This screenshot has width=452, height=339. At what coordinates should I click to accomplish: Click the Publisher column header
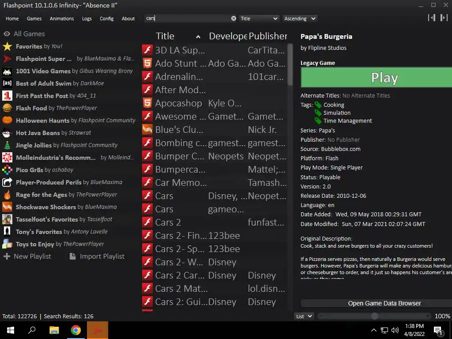pos(268,36)
